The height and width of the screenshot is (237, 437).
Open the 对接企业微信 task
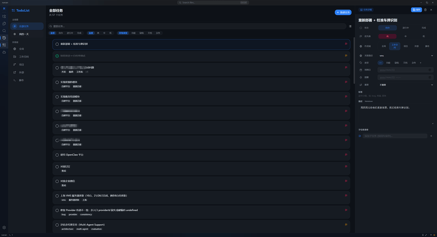pos(201,183)
